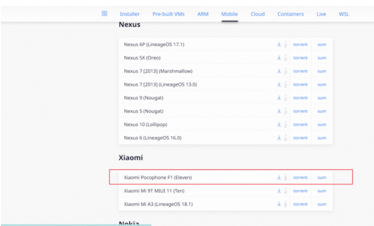This screenshot has height=226, width=374.
Task: Open torrent link for Xiaomi Mi A3
Action: click(300, 204)
